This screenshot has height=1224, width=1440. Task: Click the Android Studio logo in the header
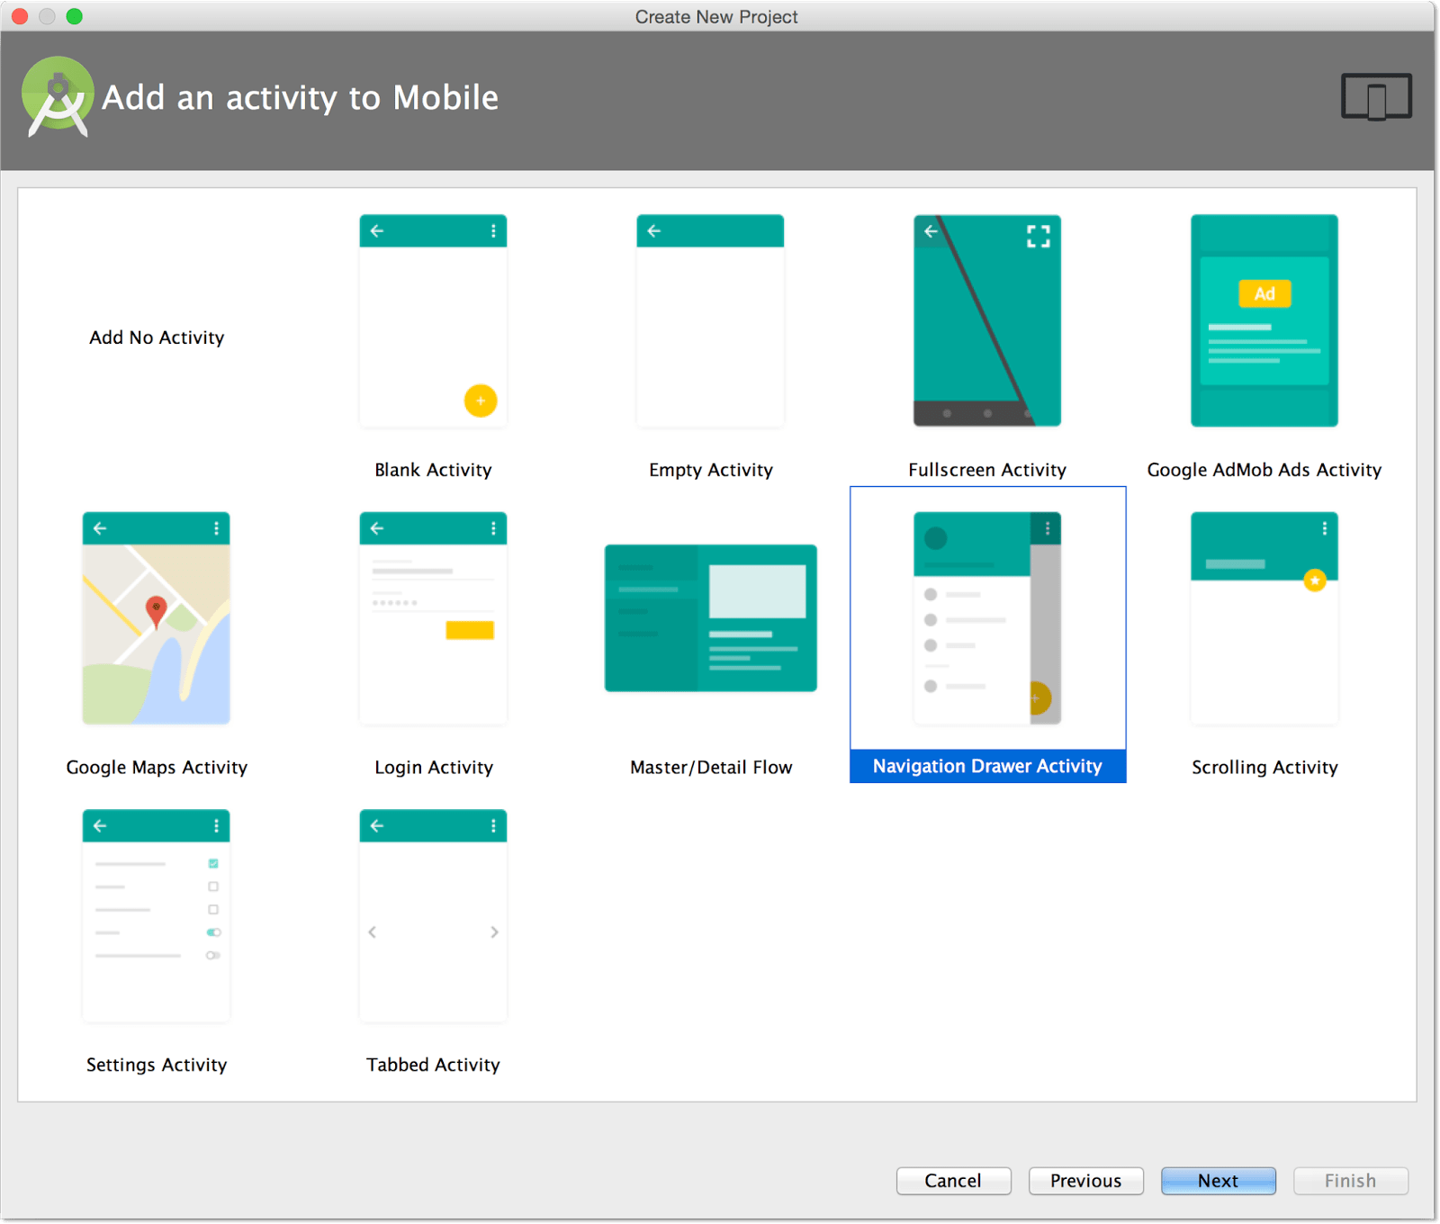tap(56, 96)
